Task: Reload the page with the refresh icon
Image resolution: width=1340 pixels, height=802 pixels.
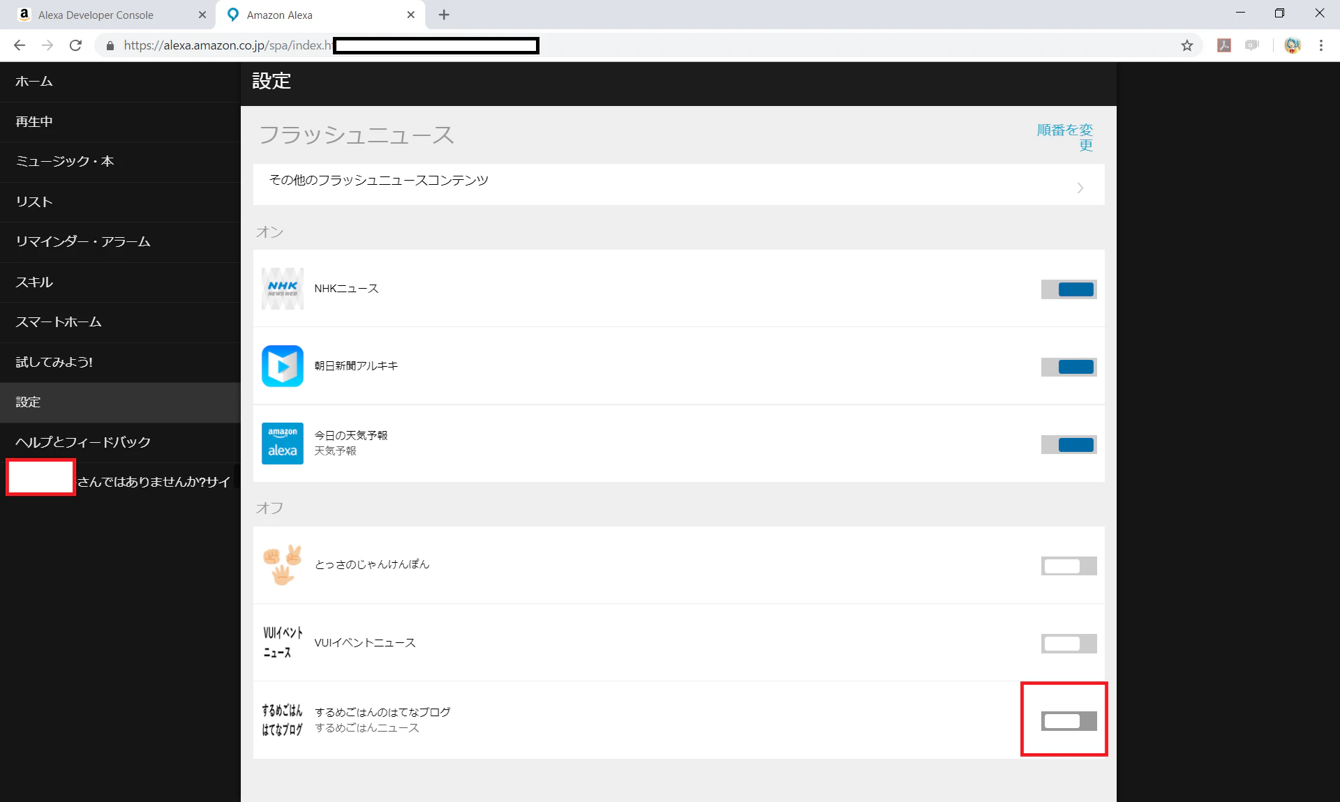Action: click(x=75, y=45)
